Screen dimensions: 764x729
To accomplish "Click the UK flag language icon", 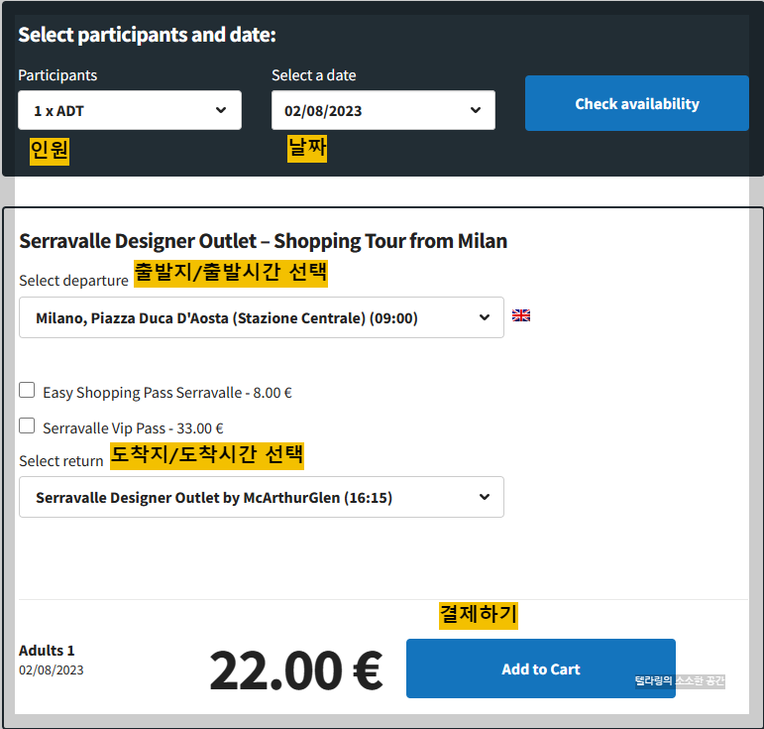I will 521,315.
